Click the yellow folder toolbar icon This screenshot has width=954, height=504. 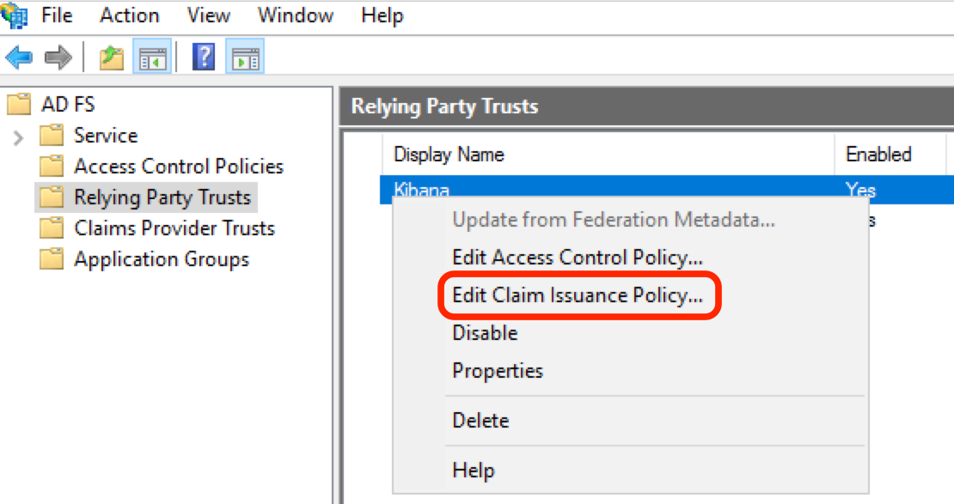click(110, 57)
